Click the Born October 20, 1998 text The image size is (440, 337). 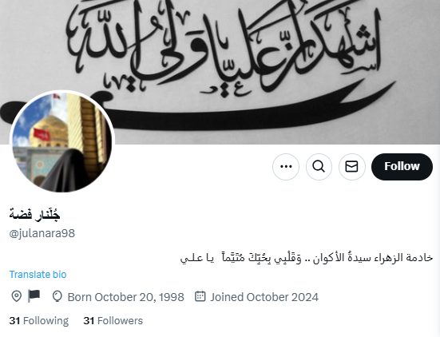[x=125, y=297]
